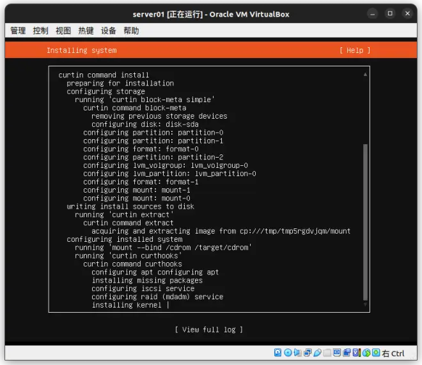Image resolution: width=422 pixels, height=365 pixels.
Task: Click the recording status icon
Action: pyautogui.click(x=347, y=353)
